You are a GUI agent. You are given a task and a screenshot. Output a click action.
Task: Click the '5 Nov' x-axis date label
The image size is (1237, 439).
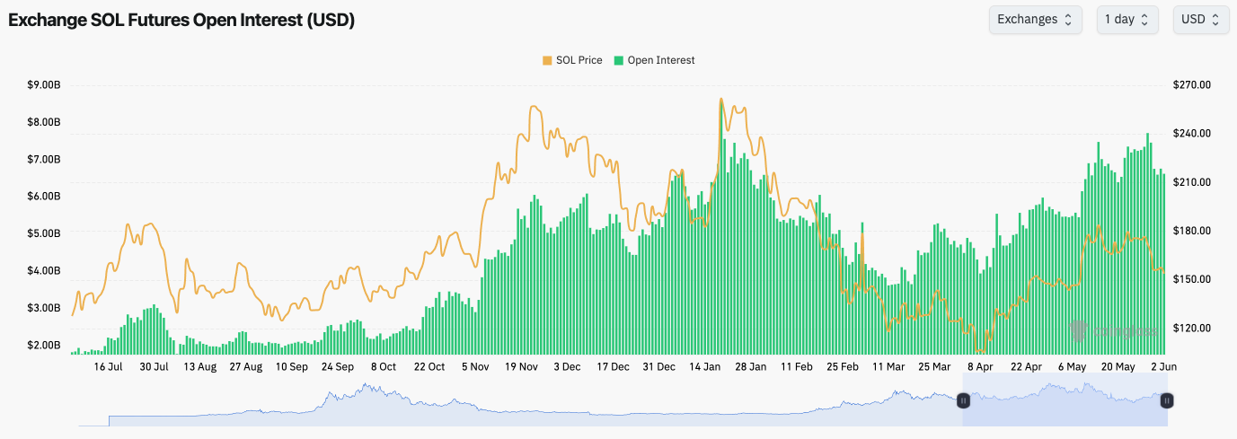pyautogui.click(x=476, y=367)
